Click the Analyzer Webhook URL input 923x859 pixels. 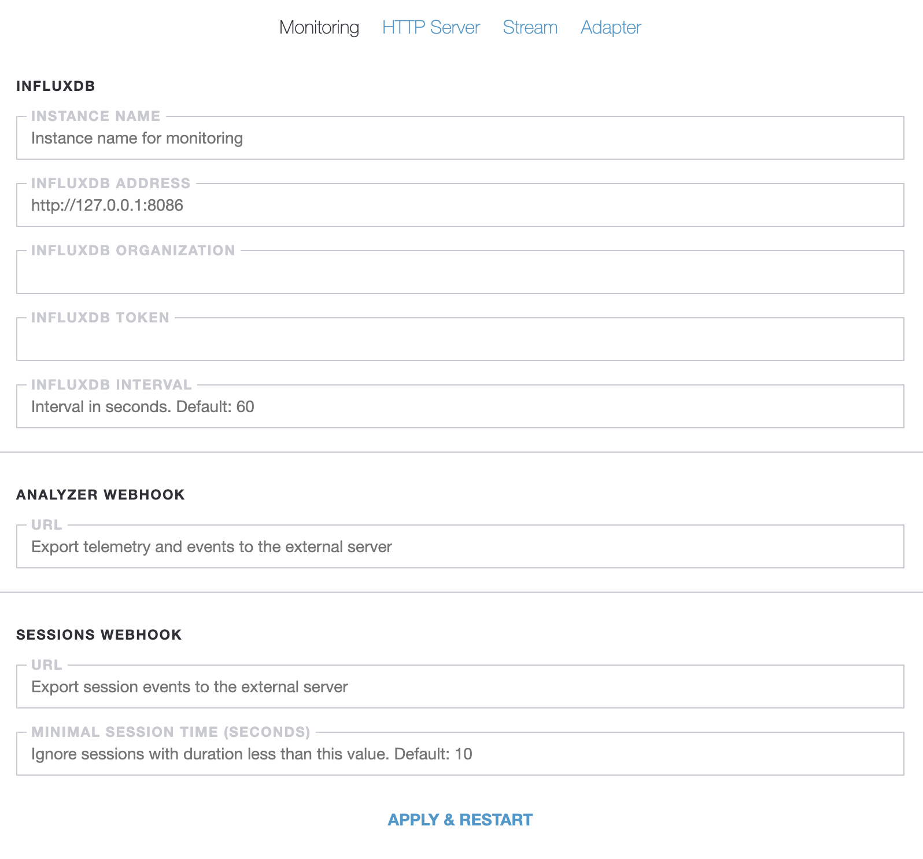coord(460,548)
